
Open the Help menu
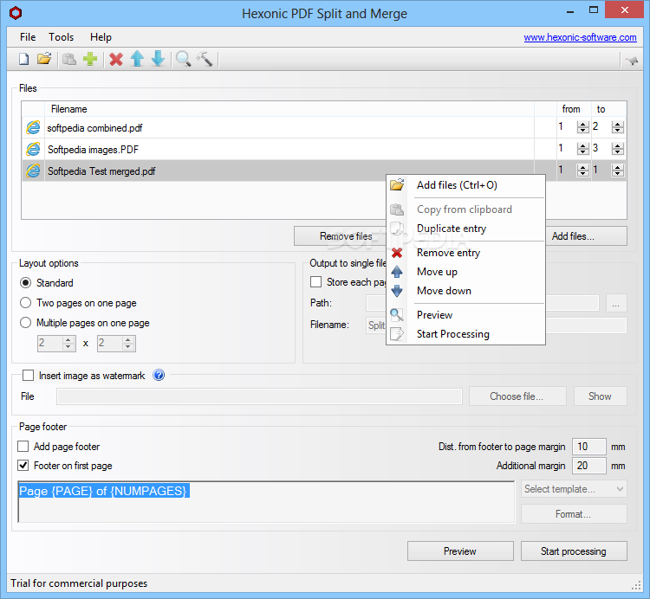click(x=101, y=37)
